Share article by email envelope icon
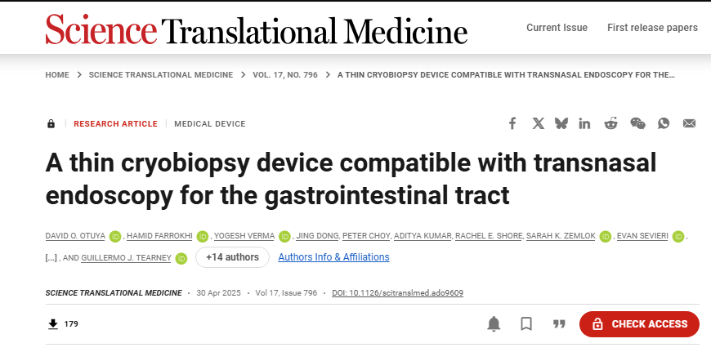Screen dimensions: 711x352 tap(689, 123)
